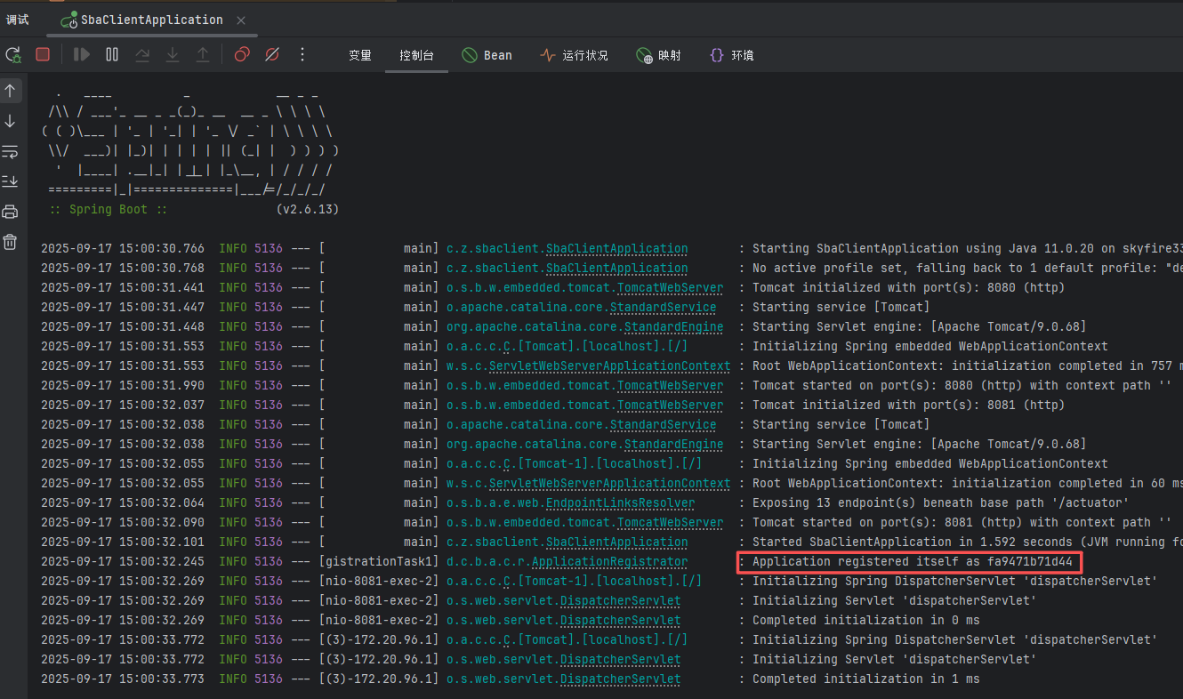
Task: Click '[gistrationTask1]' thread name
Action: coord(379,562)
